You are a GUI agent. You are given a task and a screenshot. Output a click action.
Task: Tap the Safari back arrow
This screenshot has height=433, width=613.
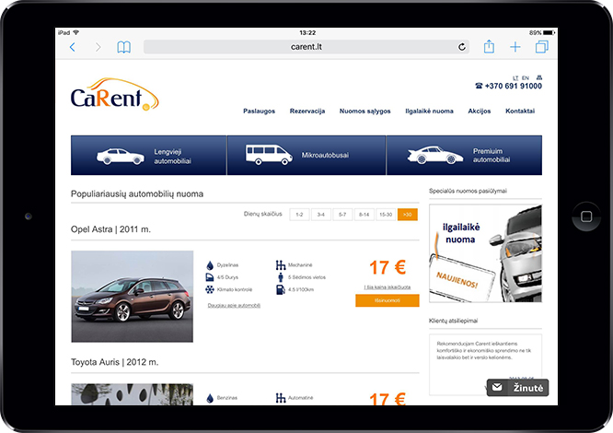(x=73, y=47)
